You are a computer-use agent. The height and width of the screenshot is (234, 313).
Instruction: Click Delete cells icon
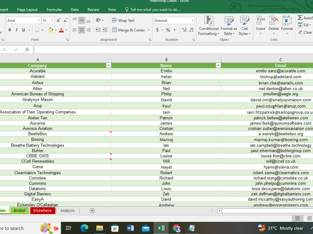point(274,21)
